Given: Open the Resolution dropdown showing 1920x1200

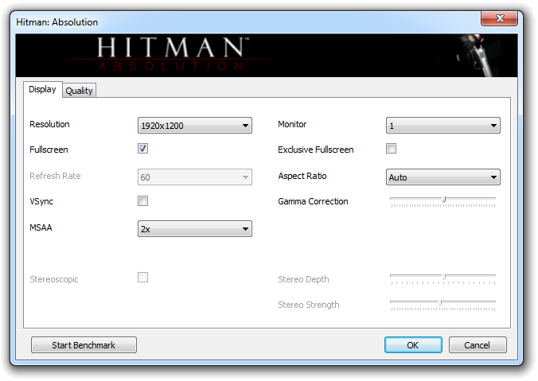Looking at the screenshot, I should tap(194, 125).
